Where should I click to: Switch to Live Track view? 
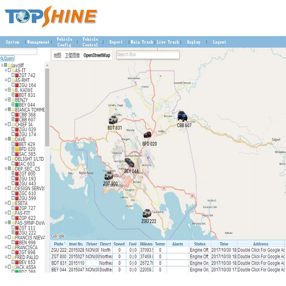pyautogui.click(x=168, y=42)
